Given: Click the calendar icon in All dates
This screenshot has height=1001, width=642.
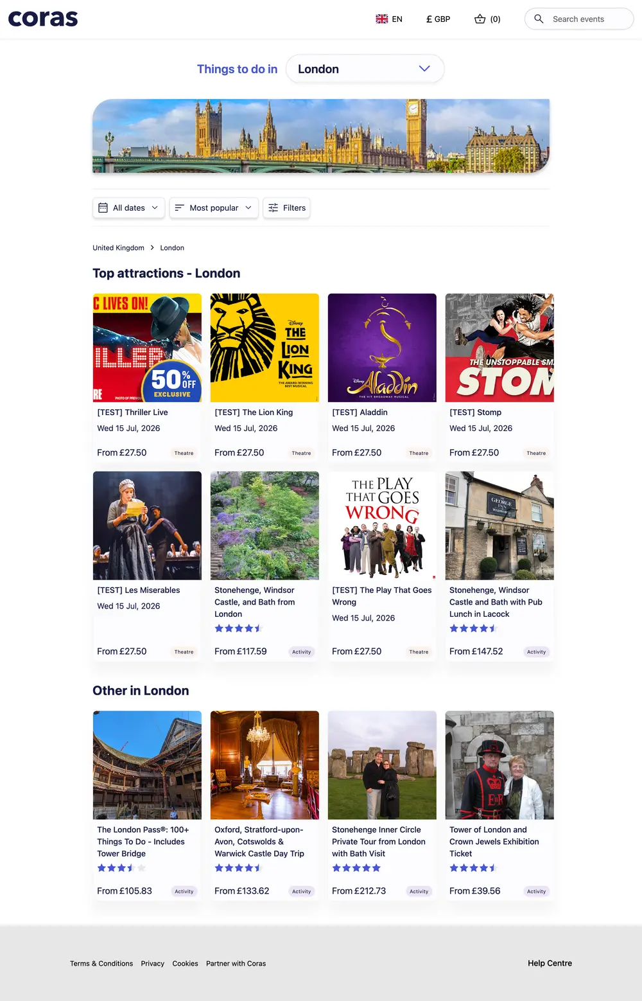Looking at the screenshot, I should 103,208.
